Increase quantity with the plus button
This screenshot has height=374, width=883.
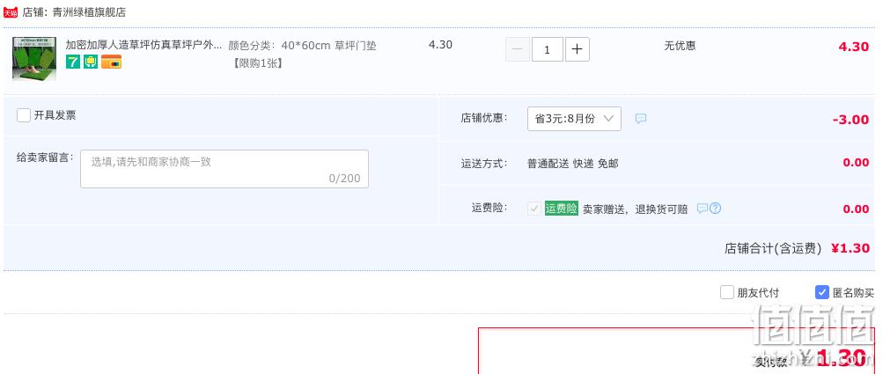(578, 49)
